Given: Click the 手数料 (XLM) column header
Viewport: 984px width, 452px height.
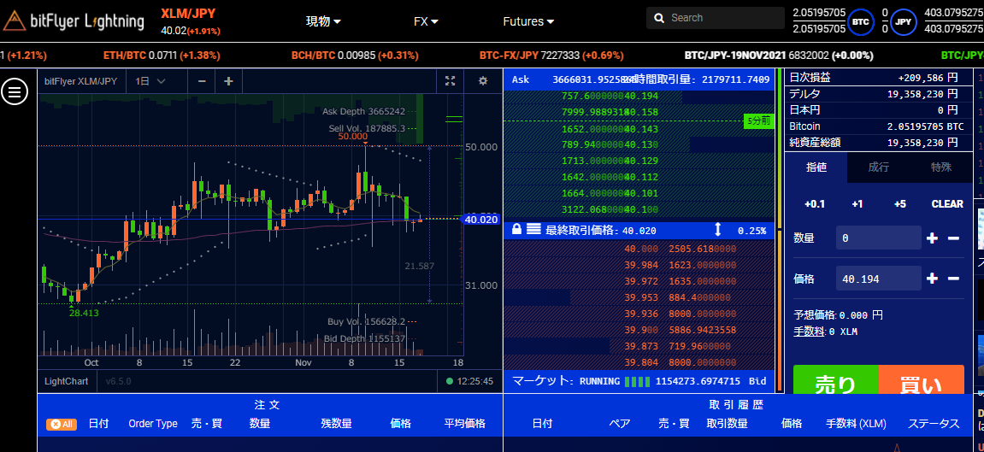Looking at the screenshot, I should click(x=856, y=424).
